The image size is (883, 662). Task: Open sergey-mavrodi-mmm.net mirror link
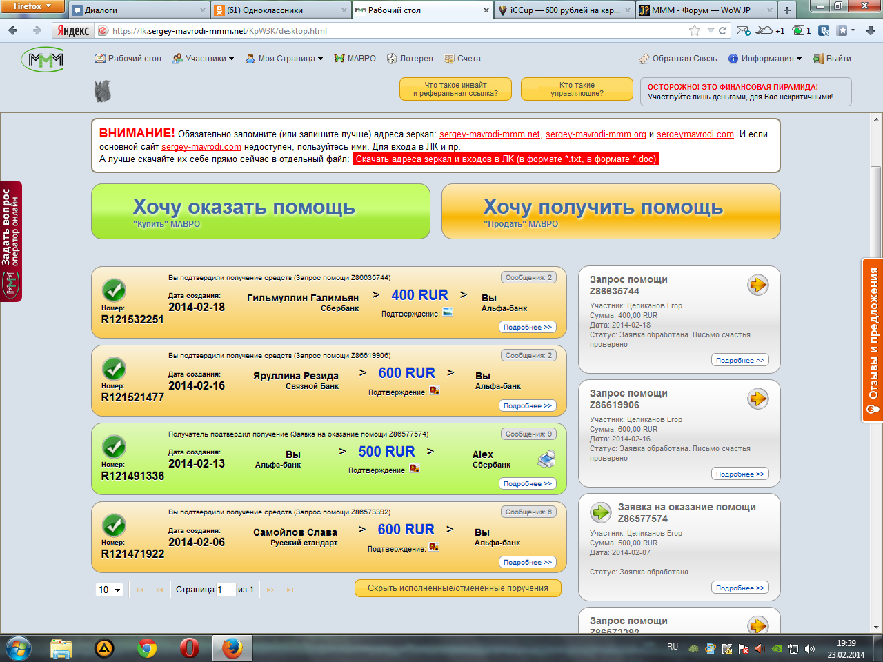[x=490, y=134]
